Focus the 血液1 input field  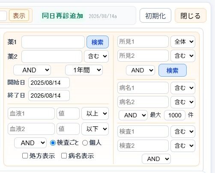click(x=31, y=113)
